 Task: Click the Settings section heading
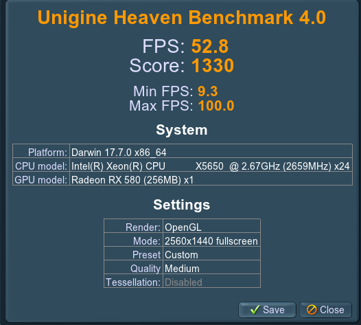pos(182,205)
